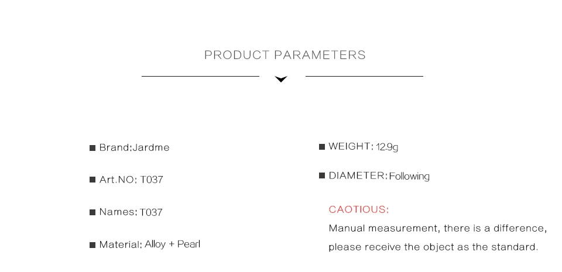The height and width of the screenshot is (272, 562).
Task: Click the square bullet beside Names
Action: (92, 212)
